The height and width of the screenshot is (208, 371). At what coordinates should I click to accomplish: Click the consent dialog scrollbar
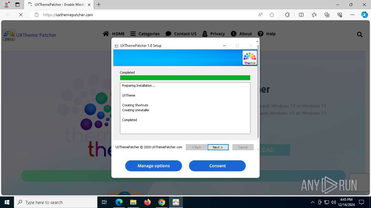click(x=258, y=91)
